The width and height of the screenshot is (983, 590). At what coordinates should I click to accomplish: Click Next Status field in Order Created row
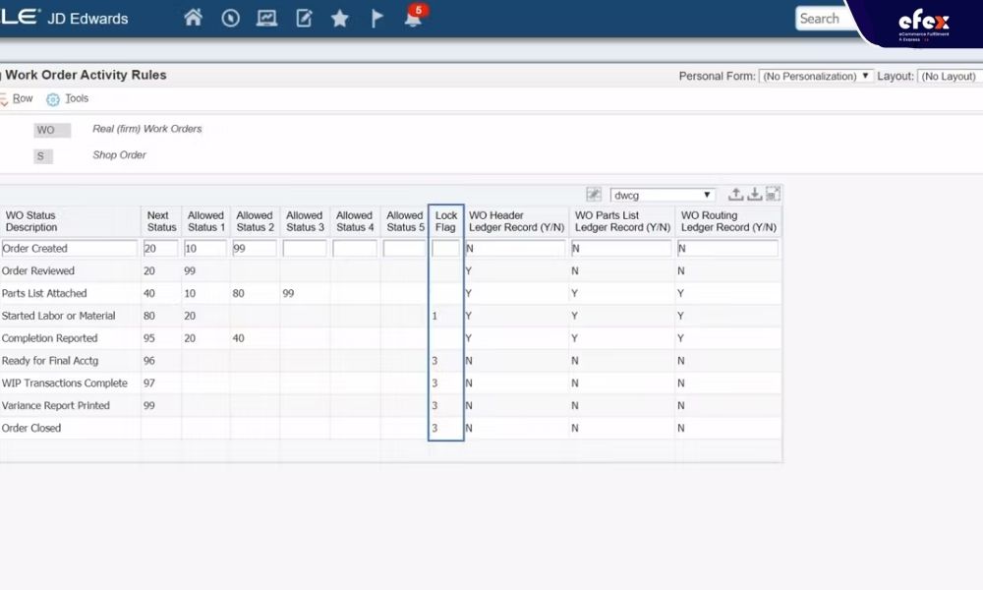point(160,248)
